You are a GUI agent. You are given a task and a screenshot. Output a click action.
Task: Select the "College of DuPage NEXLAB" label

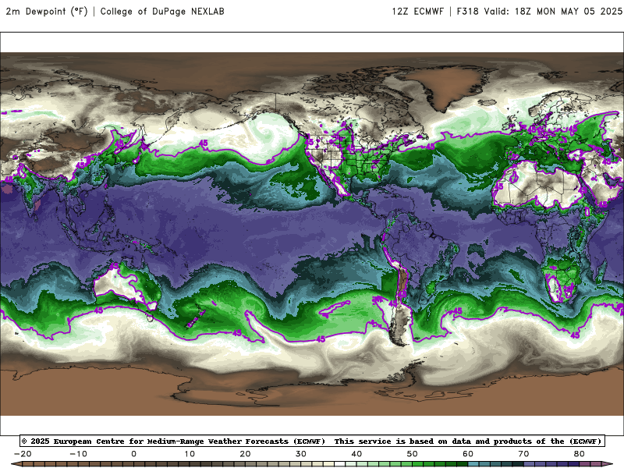click(162, 11)
